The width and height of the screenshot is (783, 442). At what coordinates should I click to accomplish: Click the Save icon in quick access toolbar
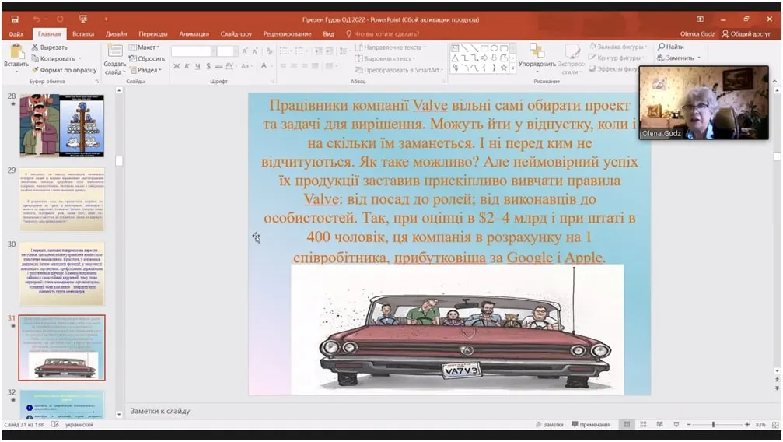point(15,19)
